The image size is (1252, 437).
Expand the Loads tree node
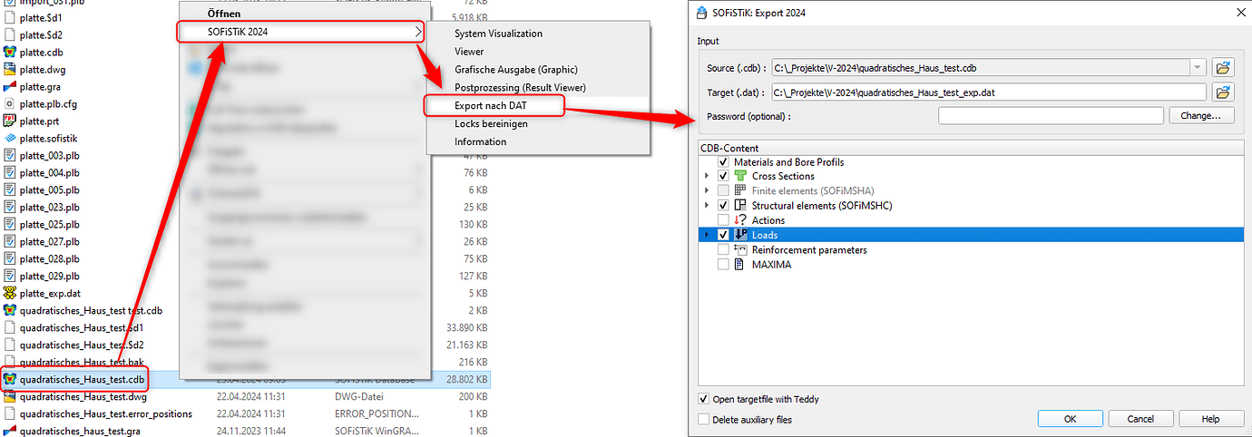(x=707, y=235)
